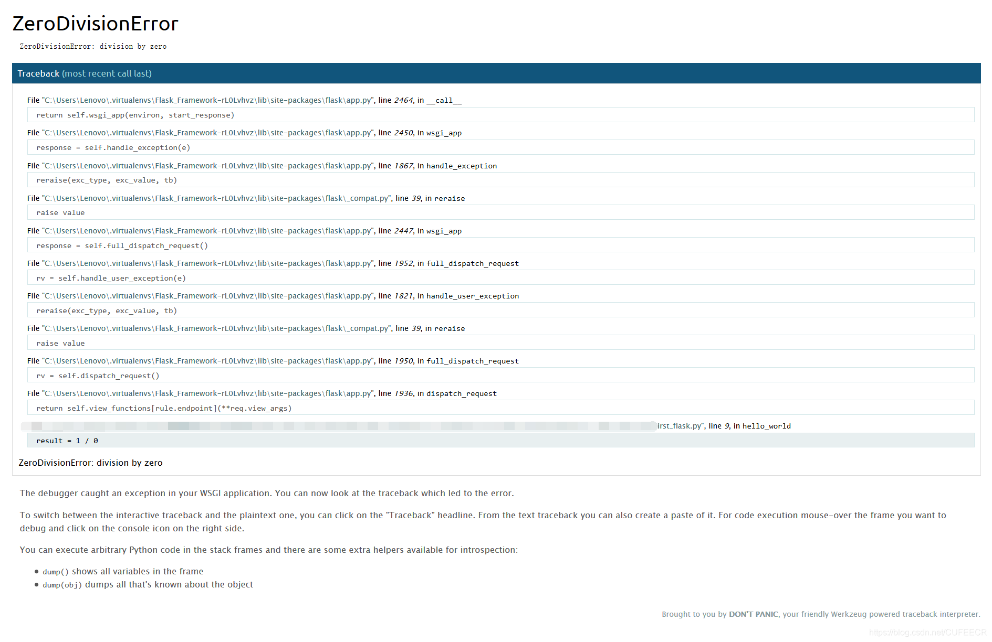Select the full_dispatch_request frame at line 1950

tap(273, 361)
